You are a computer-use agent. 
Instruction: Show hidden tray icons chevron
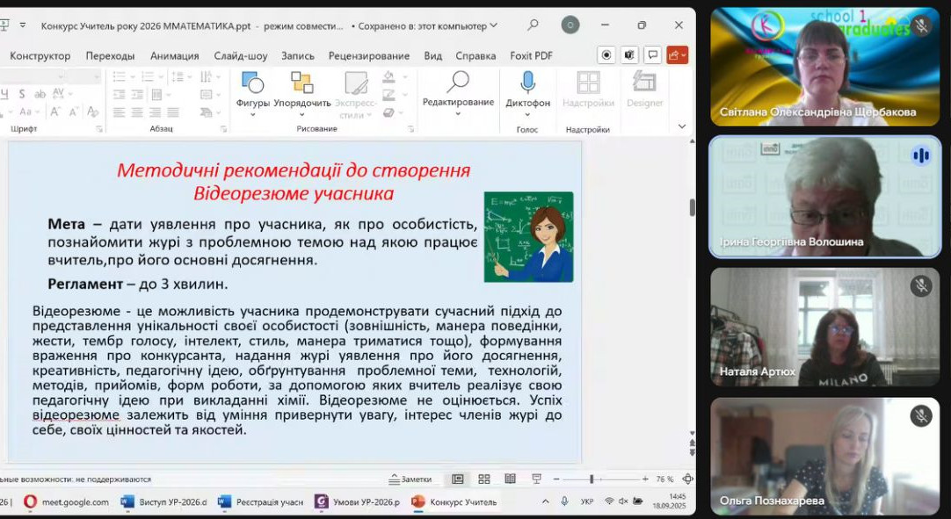click(545, 501)
